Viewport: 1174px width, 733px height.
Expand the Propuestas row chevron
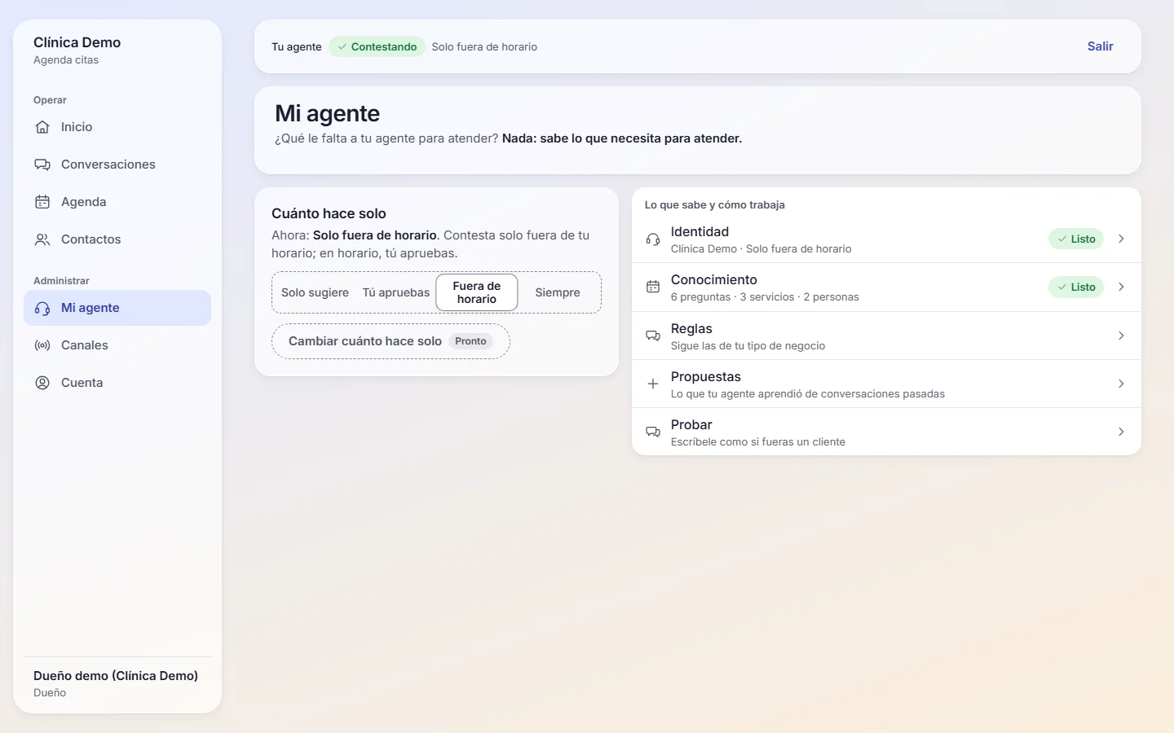pyautogui.click(x=1121, y=384)
